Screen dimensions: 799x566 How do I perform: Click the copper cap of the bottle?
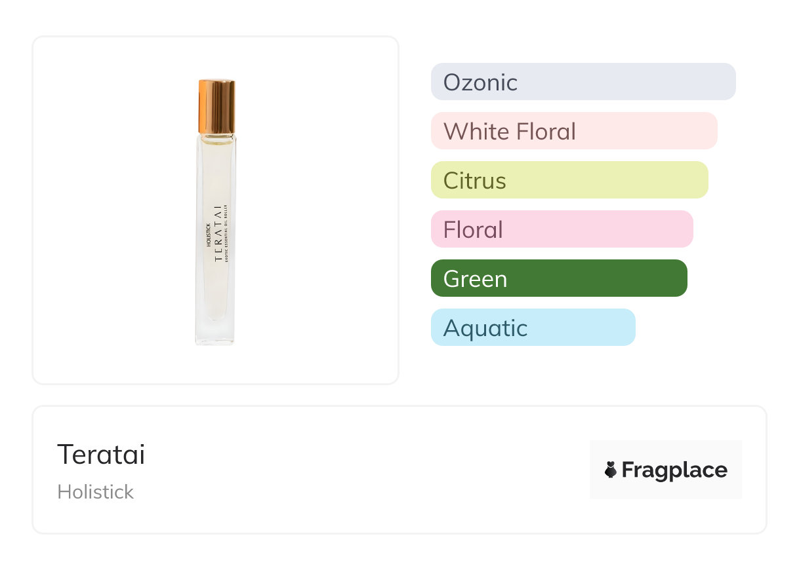[x=216, y=106]
